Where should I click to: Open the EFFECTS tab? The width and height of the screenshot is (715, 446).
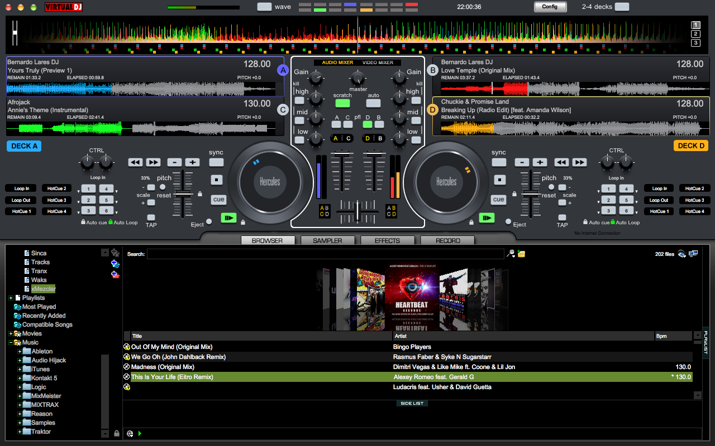pyautogui.click(x=387, y=241)
